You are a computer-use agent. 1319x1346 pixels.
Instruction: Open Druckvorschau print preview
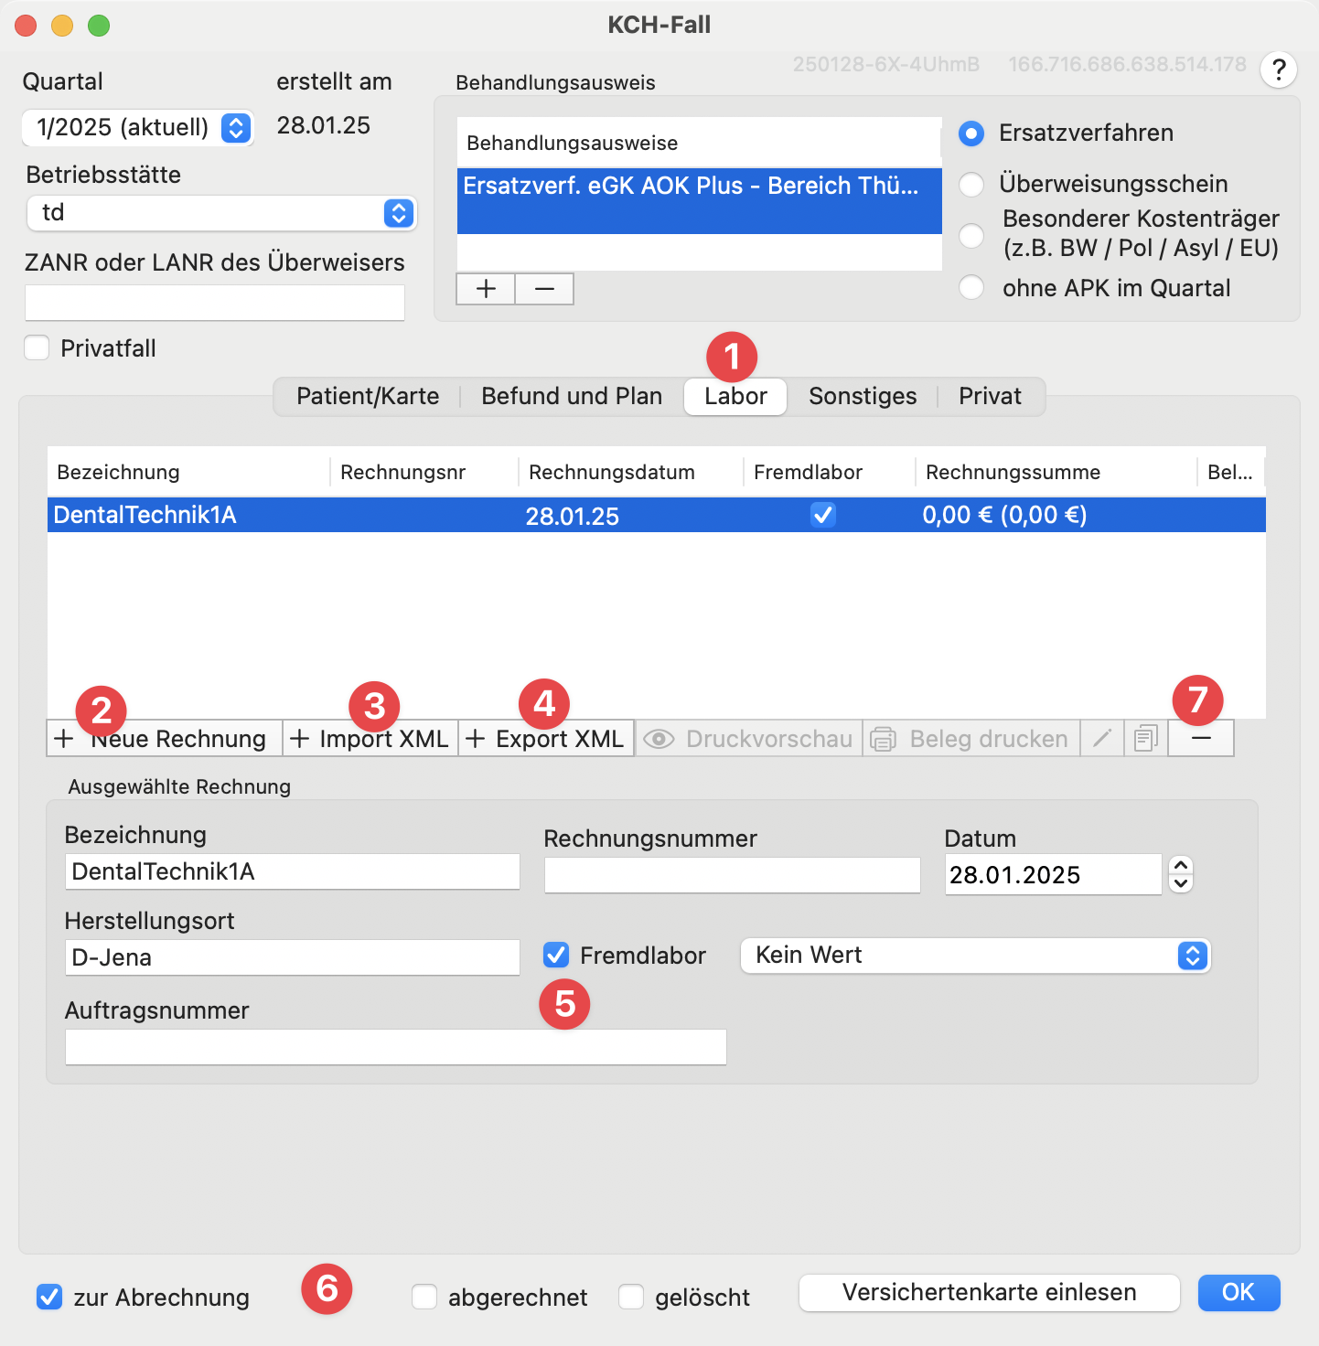(748, 738)
